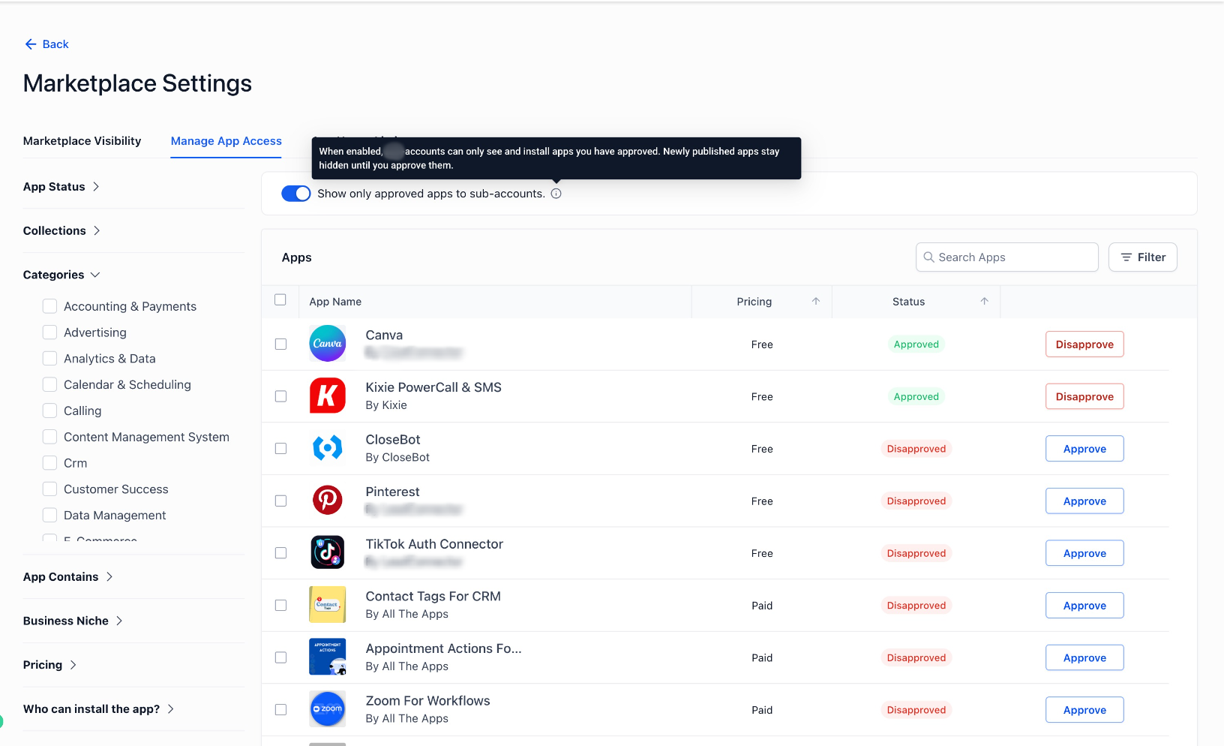The width and height of the screenshot is (1224, 746).
Task: Check the Crm category
Action: (x=50, y=462)
